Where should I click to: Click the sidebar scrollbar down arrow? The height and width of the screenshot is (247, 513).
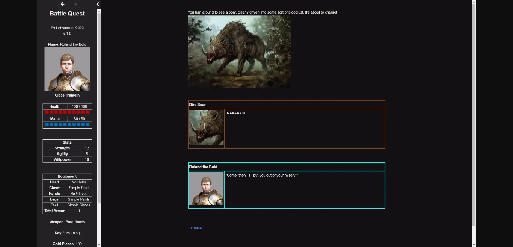click(x=99, y=244)
